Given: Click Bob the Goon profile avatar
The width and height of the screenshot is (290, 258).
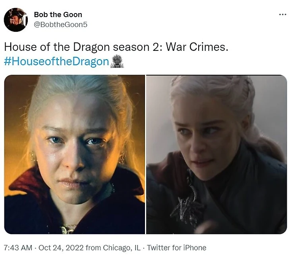Looking at the screenshot, I should click(x=16, y=20).
